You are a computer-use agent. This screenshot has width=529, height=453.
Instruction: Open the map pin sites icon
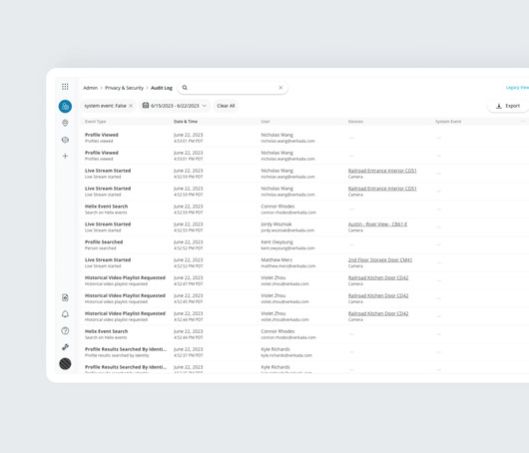tap(65, 123)
